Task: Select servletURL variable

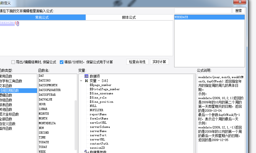Action: (98, 123)
